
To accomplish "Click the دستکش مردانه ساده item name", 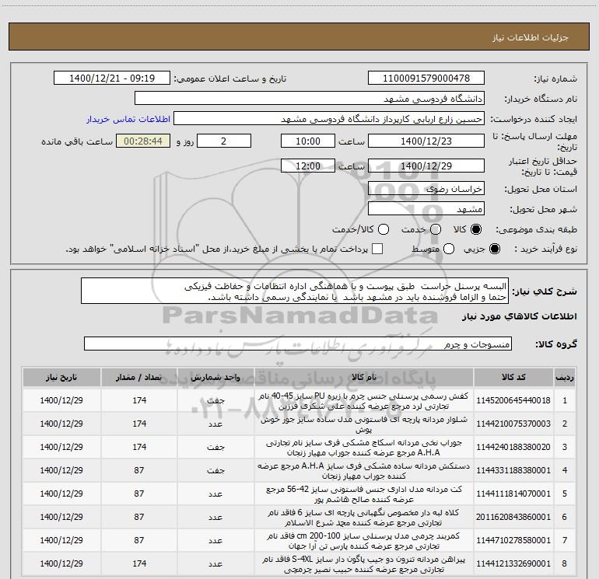I will (x=364, y=471).
